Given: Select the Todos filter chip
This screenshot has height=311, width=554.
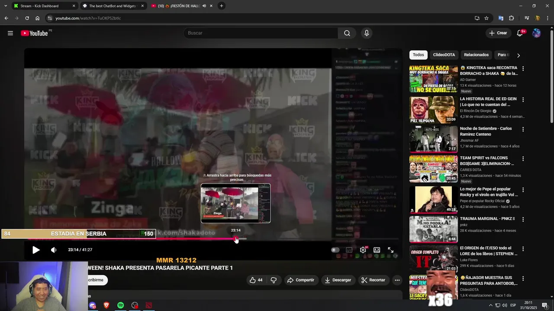Looking at the screenshot, I should tap(418, 55).
